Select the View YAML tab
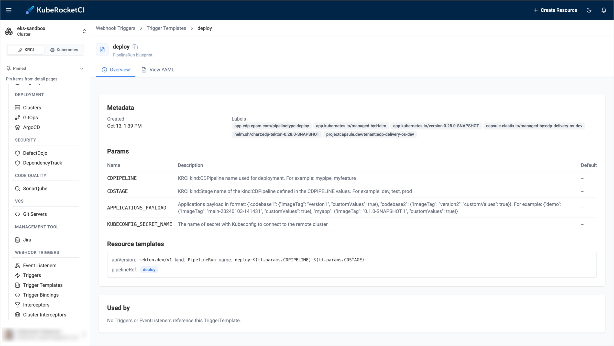This screenshot has height=346, width=614. click(158, 70)
